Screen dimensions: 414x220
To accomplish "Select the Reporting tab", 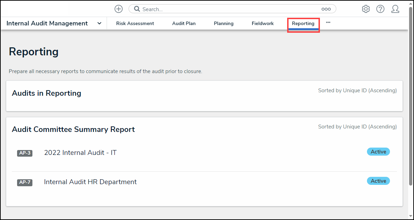I will [303, 23].
